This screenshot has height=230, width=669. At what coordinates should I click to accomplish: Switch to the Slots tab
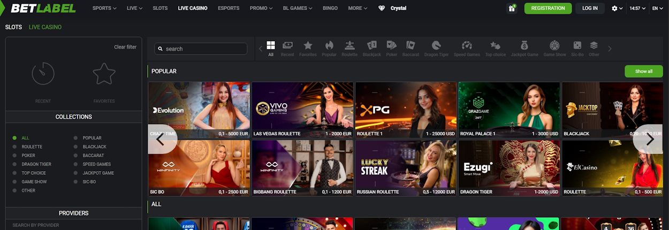click(x=12, y=27)
